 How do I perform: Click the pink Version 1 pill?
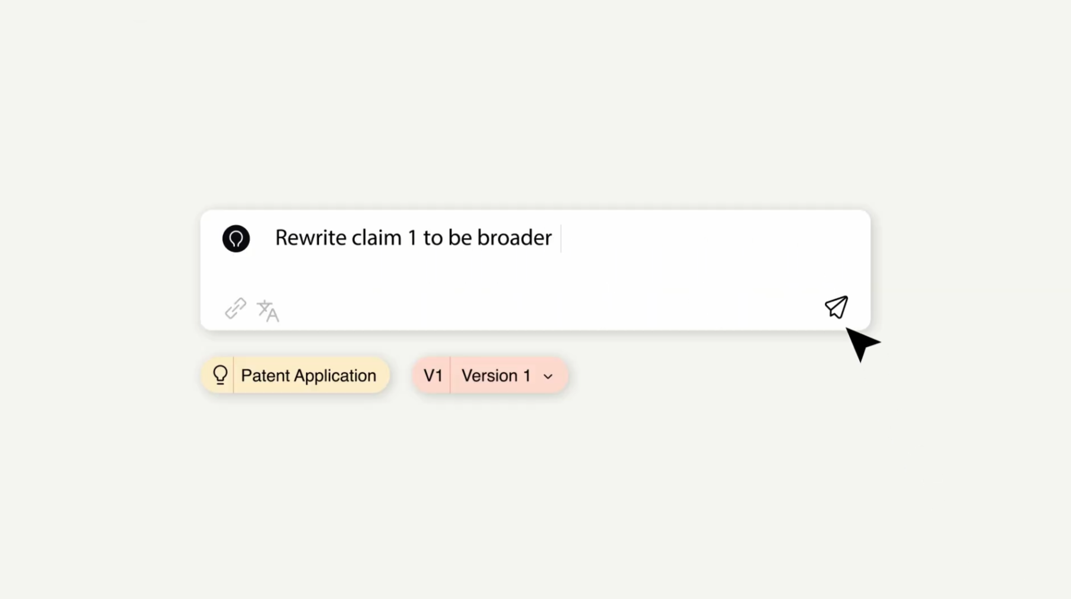pos(490,375)
